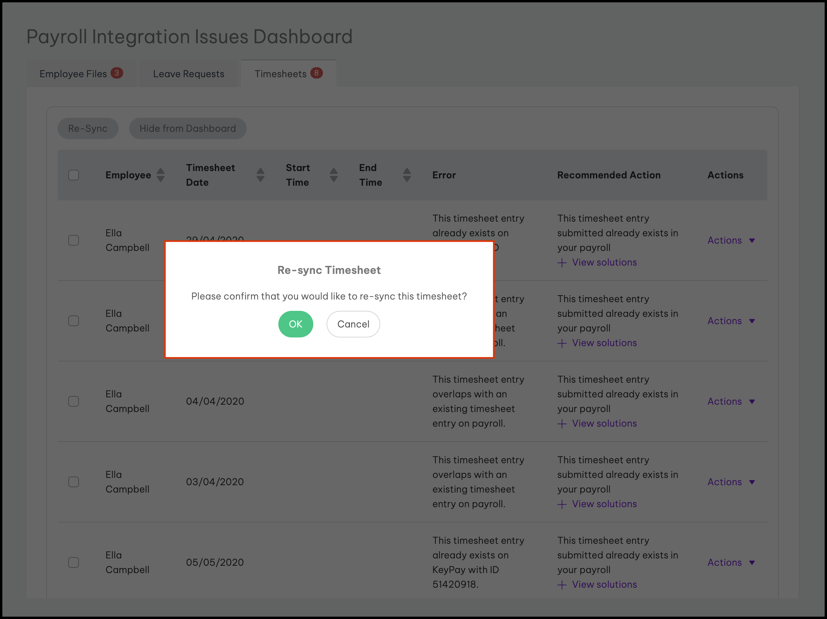Confirm re-sync by clicking OK
The image size is (827, 619).
coord(295,324)
